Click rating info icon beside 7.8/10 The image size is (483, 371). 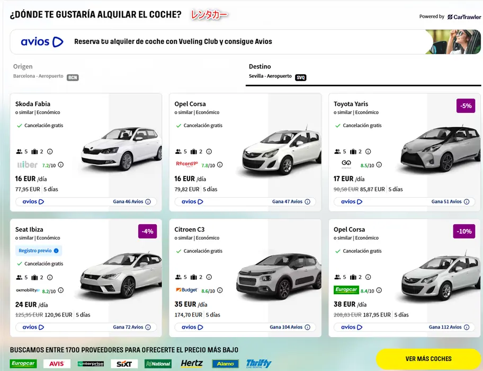220,165
